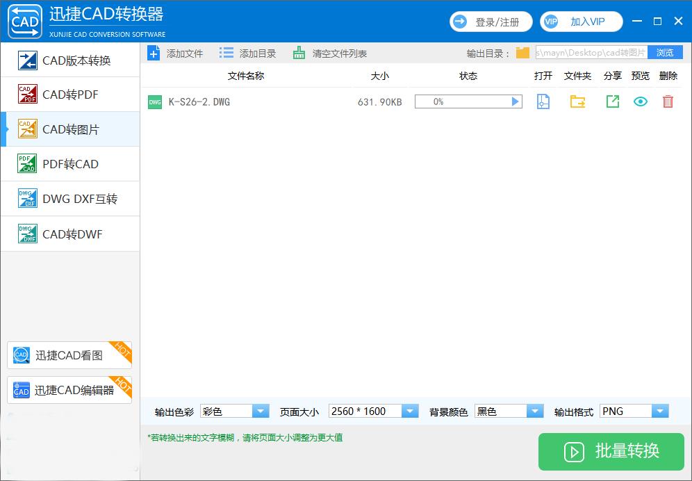Launch 迅捷CAD看图 from the sidebar

pos(69,355)
